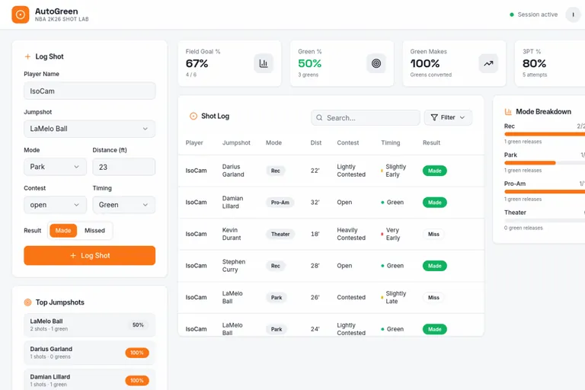
Task: Open the user avatar menu
Action: (573, 14)
